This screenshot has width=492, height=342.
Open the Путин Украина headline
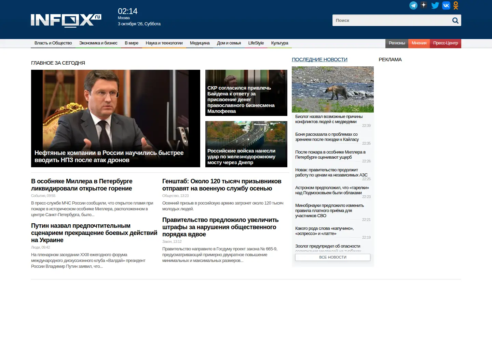pos(94,233)
